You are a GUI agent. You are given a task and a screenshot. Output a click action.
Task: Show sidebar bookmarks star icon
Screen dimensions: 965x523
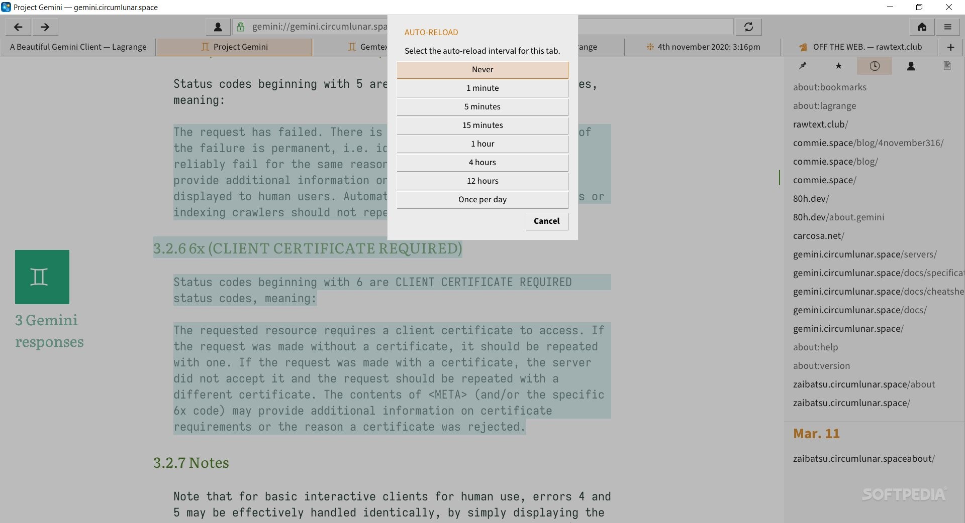pos(838,66)
